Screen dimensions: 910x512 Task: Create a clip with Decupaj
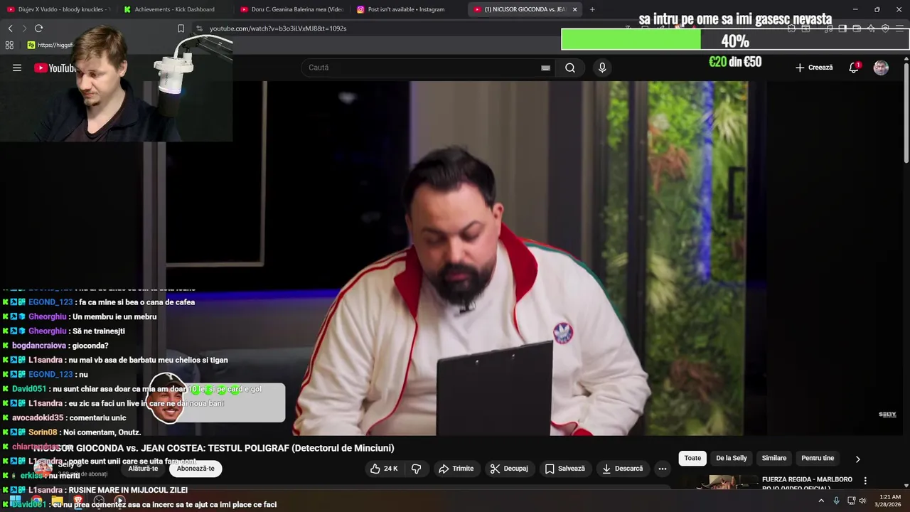coord(509,469)
